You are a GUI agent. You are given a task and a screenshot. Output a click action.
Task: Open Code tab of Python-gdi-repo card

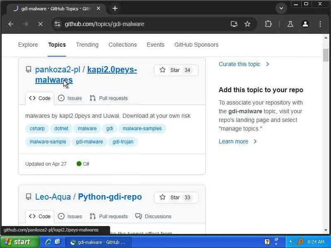(40, 217)
